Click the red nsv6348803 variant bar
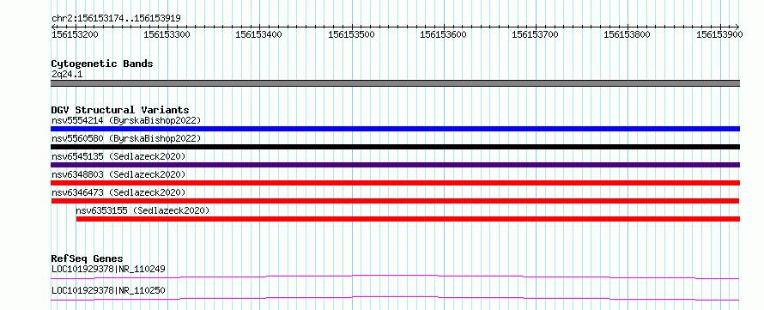764x310 pixels. point(395,183)
